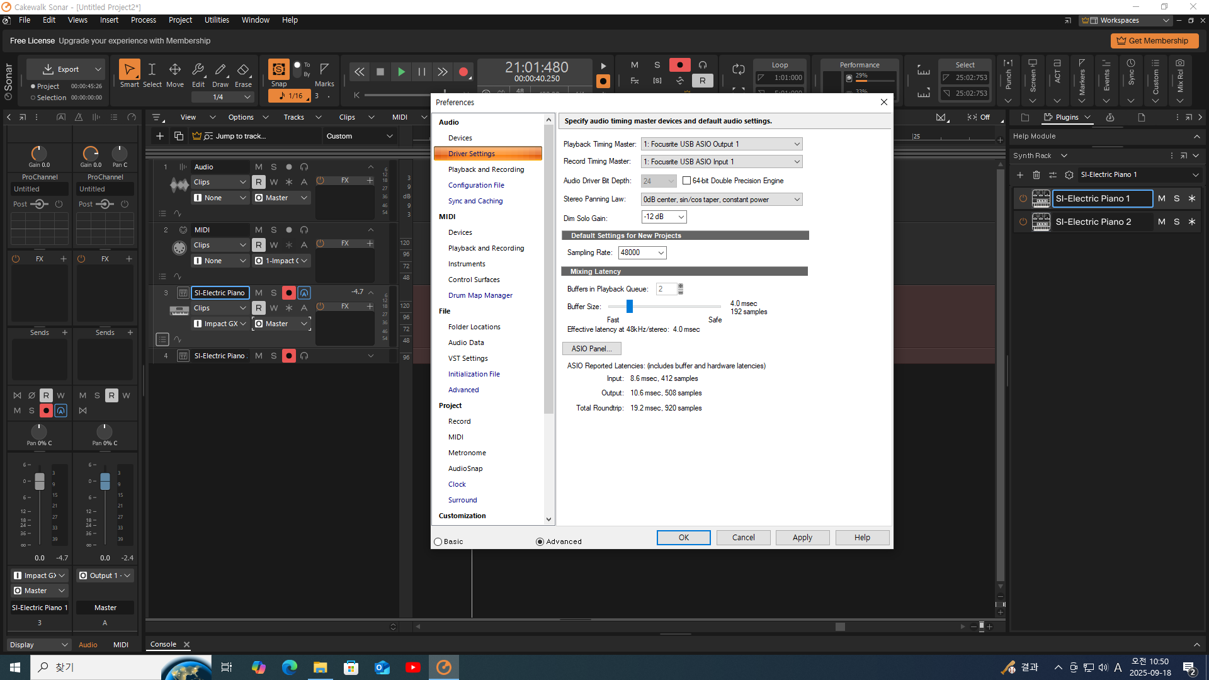Click SI-Electric Piano 1 channel volume fader
Image resolution: width=1209 pixels, height=680 pixels.
[40, 481]
